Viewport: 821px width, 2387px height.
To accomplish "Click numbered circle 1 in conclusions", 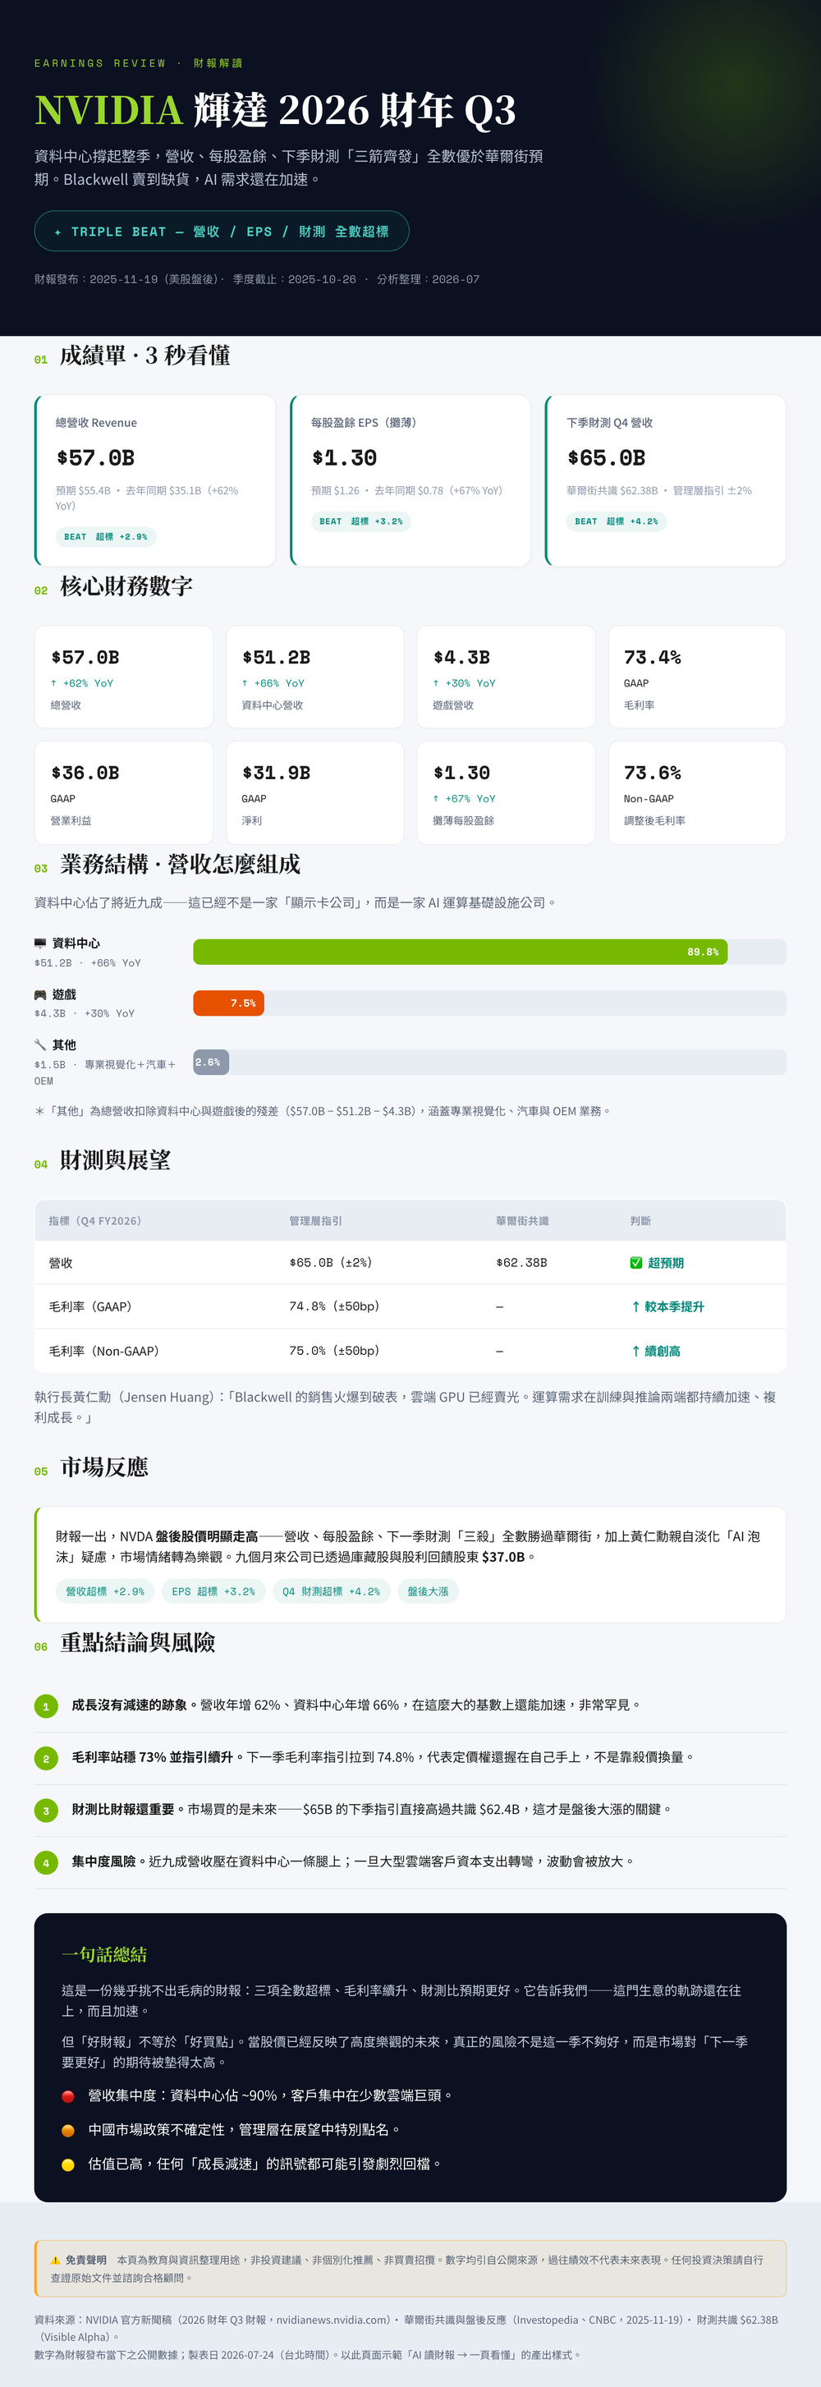I will pos(46,1706).
